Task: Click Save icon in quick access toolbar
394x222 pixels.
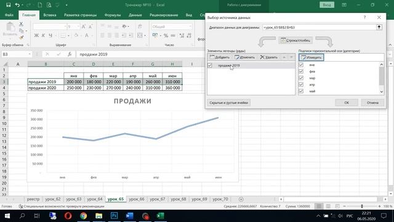Action: click(x=8, y=5)
